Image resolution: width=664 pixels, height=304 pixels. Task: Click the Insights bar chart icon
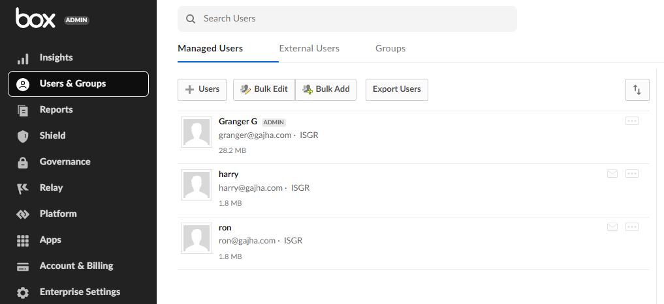coord(22,59)
